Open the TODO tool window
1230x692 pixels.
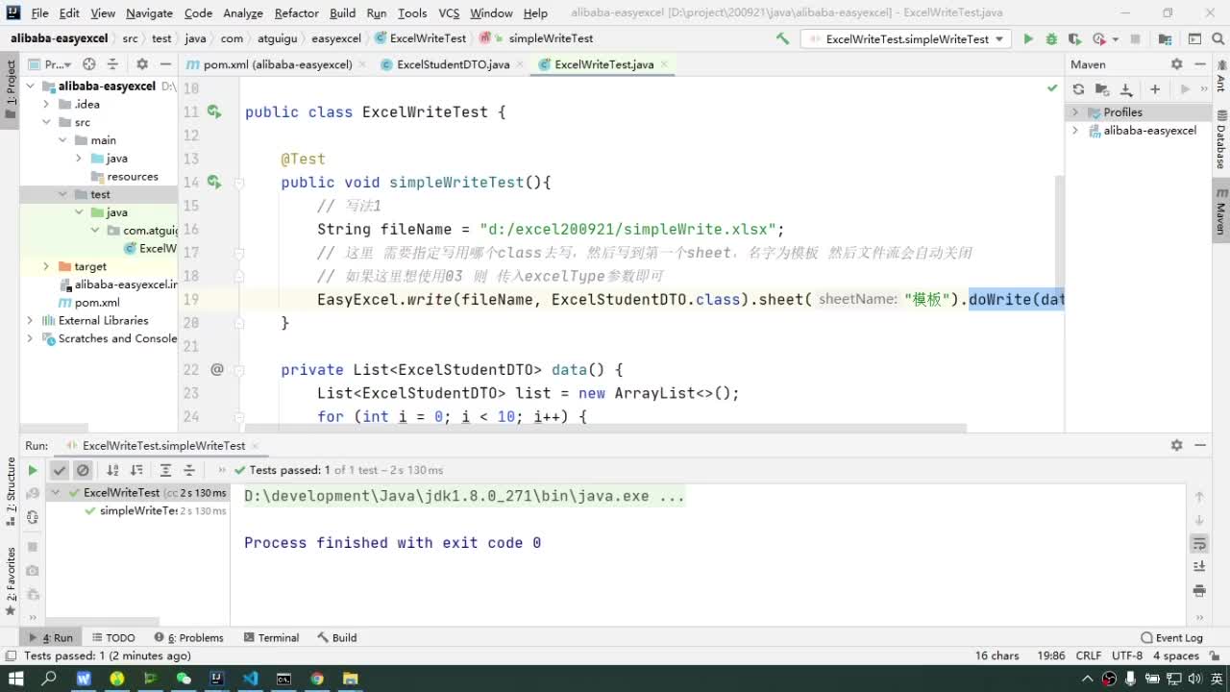[x=113, y=637]
